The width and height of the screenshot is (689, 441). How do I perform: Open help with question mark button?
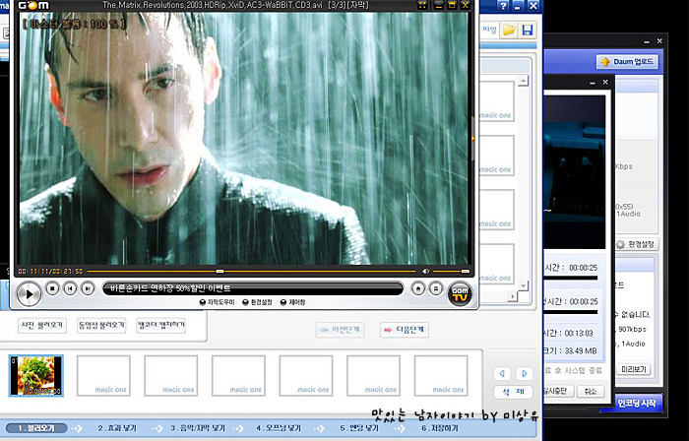(504, 6)
